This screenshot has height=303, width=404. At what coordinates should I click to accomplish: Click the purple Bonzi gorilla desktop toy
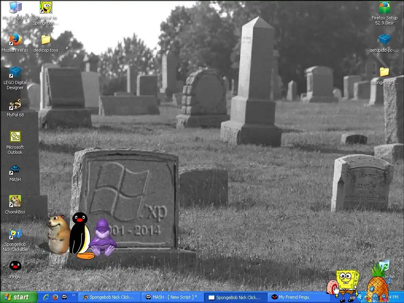(x=103, y=238)
